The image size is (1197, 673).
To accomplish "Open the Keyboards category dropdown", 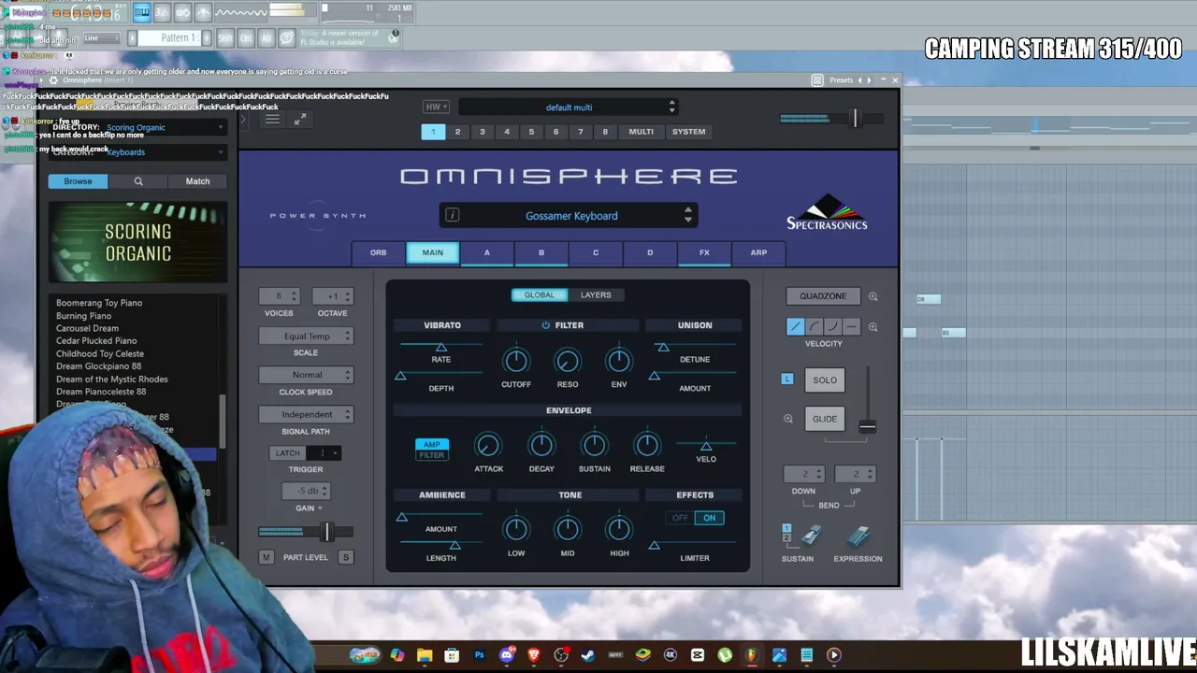I will pos(165,152).
